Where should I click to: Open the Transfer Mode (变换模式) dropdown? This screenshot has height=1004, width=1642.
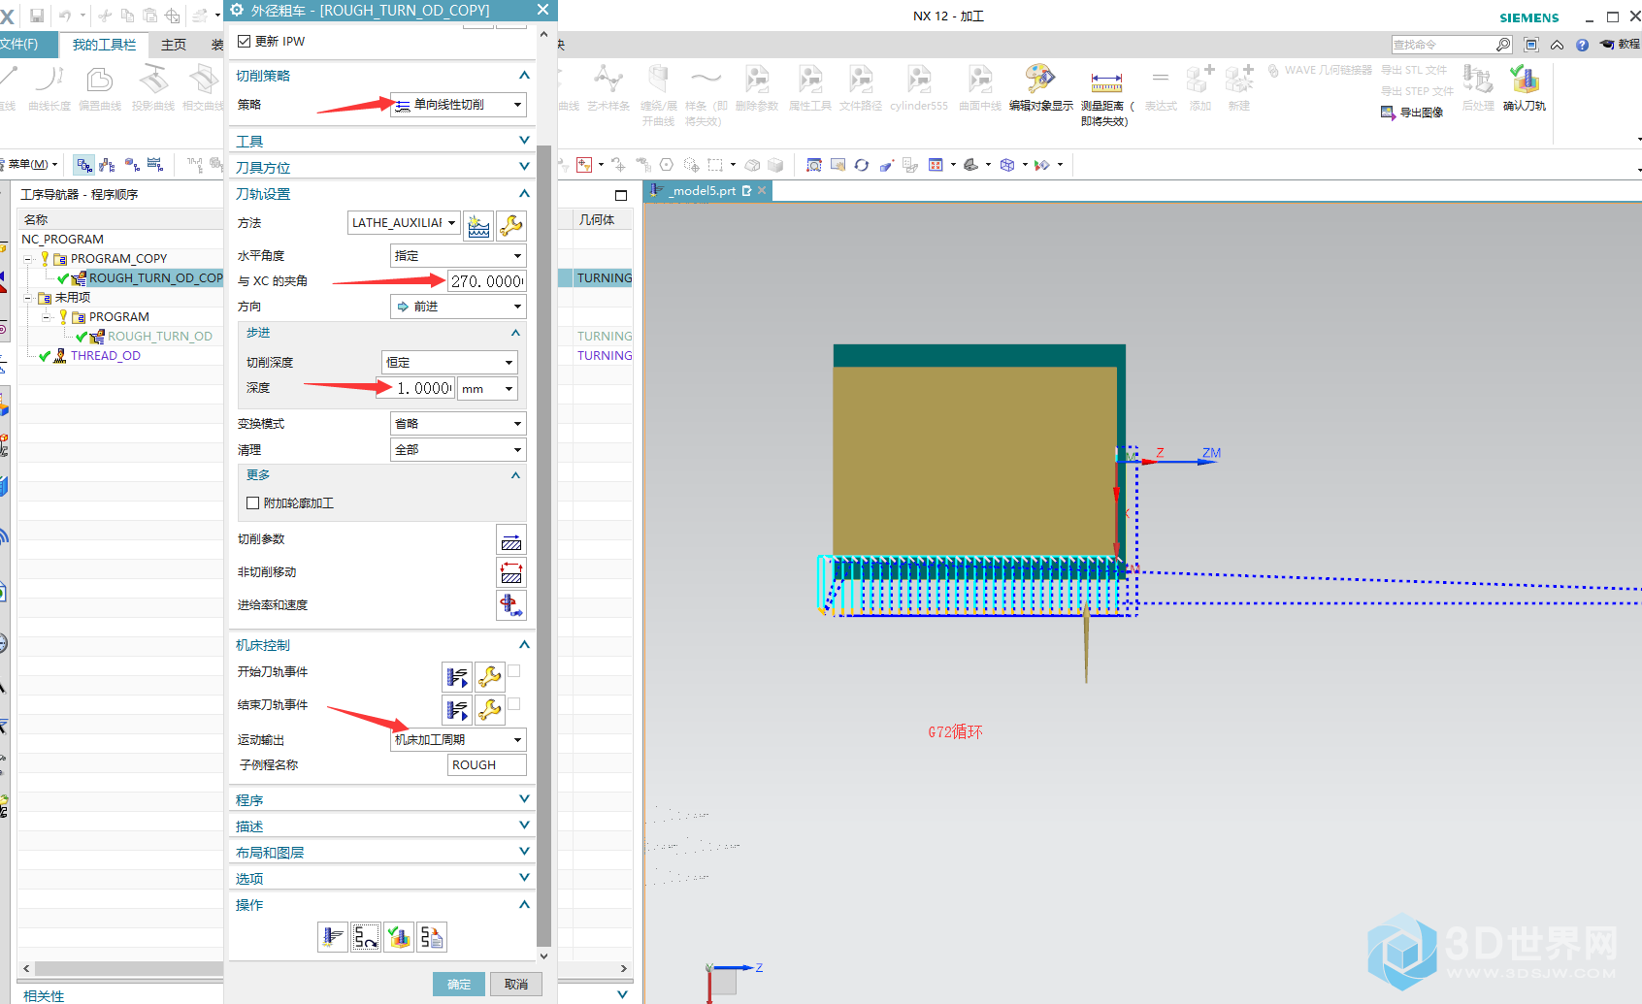coord(458,424)
